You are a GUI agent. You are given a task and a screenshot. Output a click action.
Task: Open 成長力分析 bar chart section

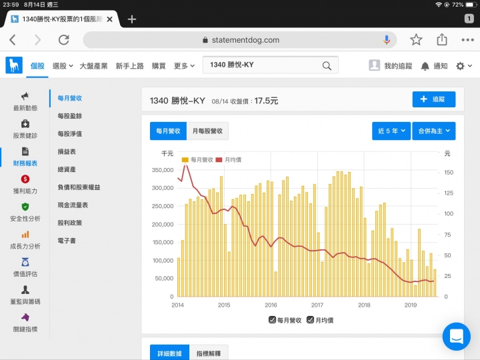pyautogui.click(x=25, y=240)
